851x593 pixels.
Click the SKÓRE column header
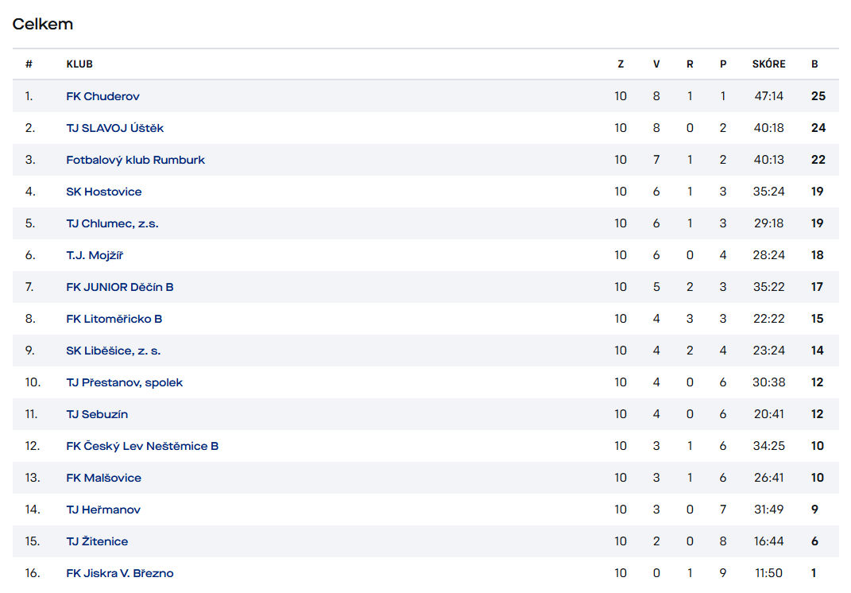coord(768,64)
